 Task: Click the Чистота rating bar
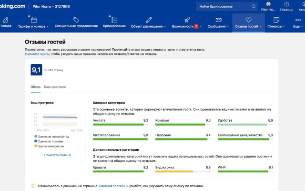tap(121, 125)
